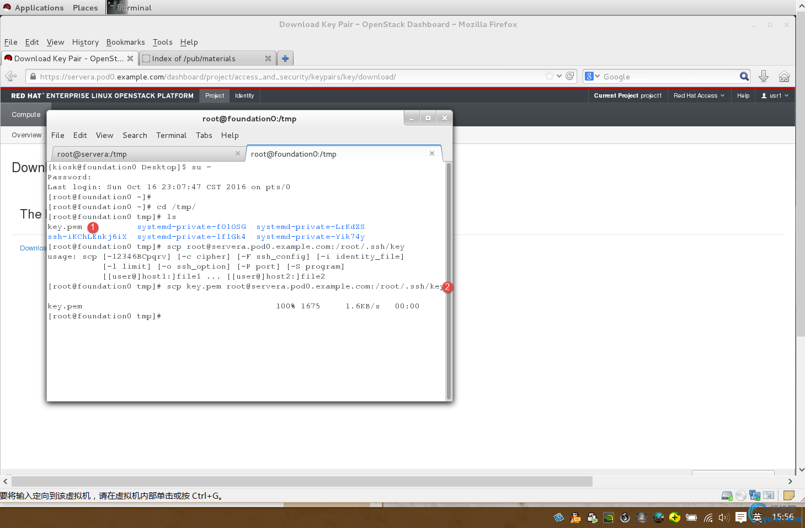805x528 pixels.
Task: Open the Compute section in dashboard
Action: click(x=26, y=115)
